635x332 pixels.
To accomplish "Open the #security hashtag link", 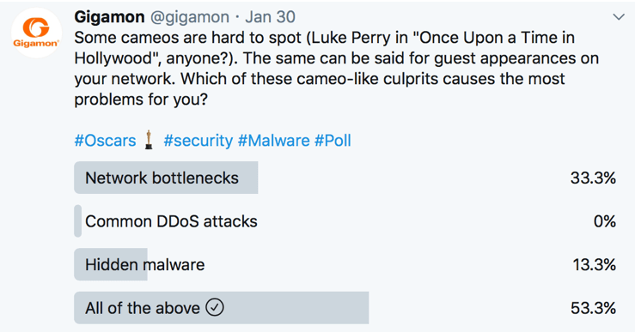I will pos(198,141).
